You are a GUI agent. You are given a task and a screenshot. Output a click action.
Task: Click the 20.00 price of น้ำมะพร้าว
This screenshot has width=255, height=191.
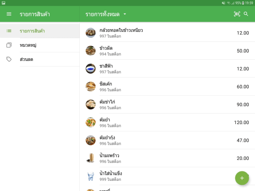(x=243, y=158)
